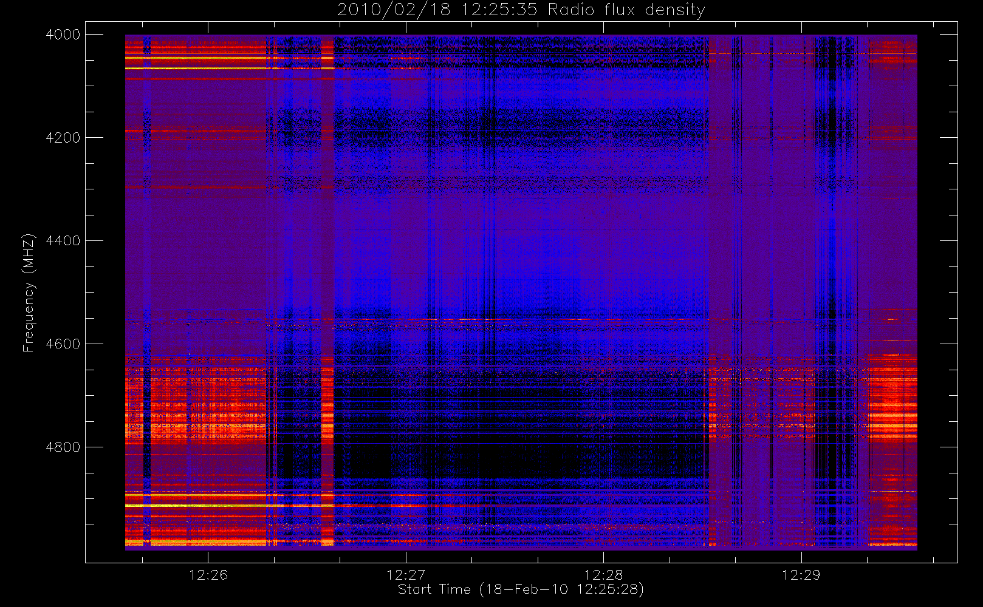This screenshot has height=607, width=983.
Task: Click the '4200' frequency axis label
Action: 63,138
